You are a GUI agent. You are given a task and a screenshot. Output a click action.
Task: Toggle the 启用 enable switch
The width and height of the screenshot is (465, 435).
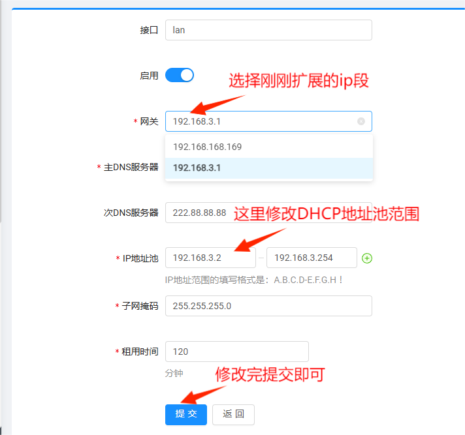coord(180,75)
